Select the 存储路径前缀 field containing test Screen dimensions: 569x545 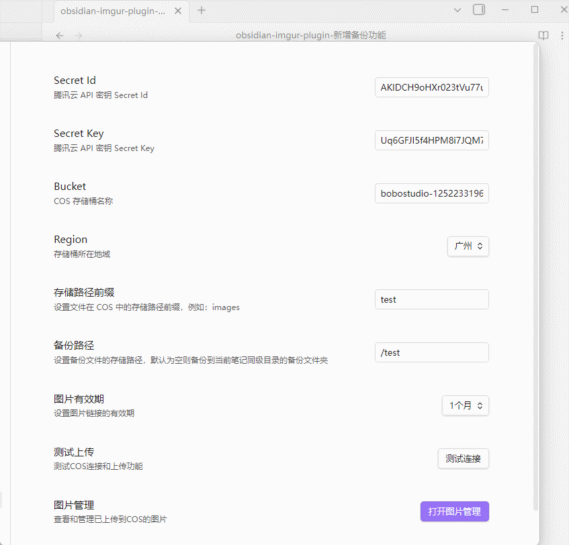(x=431, y=299)
